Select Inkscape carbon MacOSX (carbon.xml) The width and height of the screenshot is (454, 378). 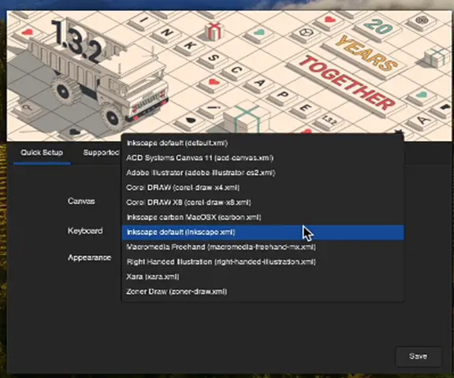262,217
